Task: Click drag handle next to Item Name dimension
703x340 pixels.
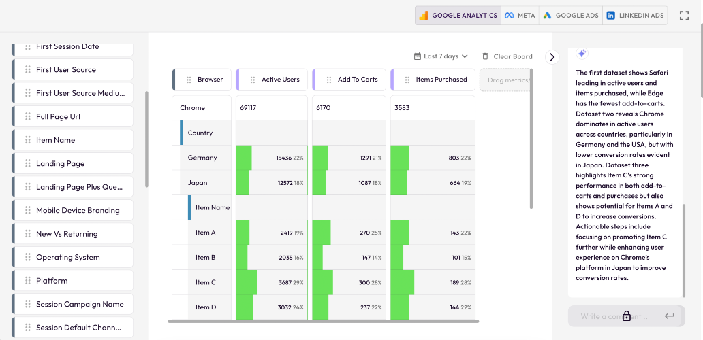Action: (28, 140)
